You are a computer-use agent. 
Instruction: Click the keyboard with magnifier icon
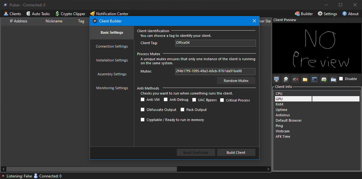click(x=333, y=79)
